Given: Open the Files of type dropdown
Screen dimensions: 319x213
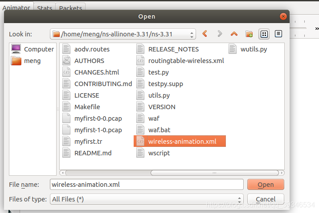Looking at the screenshot, I should pos(147,199).
